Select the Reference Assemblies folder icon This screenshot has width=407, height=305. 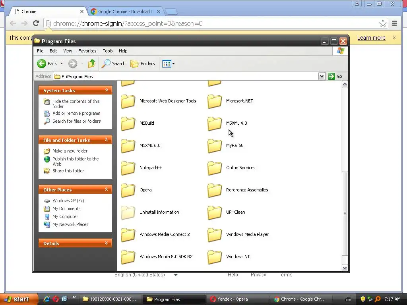pyautogui.click(x=215, y=190)
